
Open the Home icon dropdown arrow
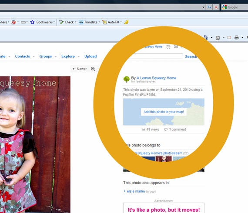(x=211, y=38)
